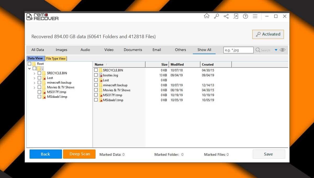Expand the minecraft backup folder in tree
Image resolution: width=314 pixels, height=178 pixels.
coord(34,82)
